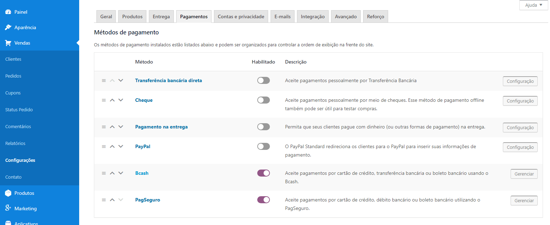Open Configuração for Pagamento na entrega
This screenshot has width=550, height=225.
click(x=520, y=127)
